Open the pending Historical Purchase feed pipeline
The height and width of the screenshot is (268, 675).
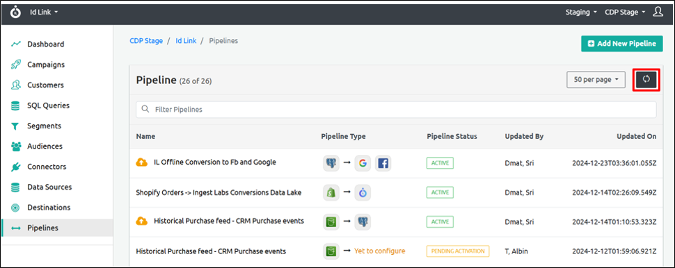tap(211, 251)
